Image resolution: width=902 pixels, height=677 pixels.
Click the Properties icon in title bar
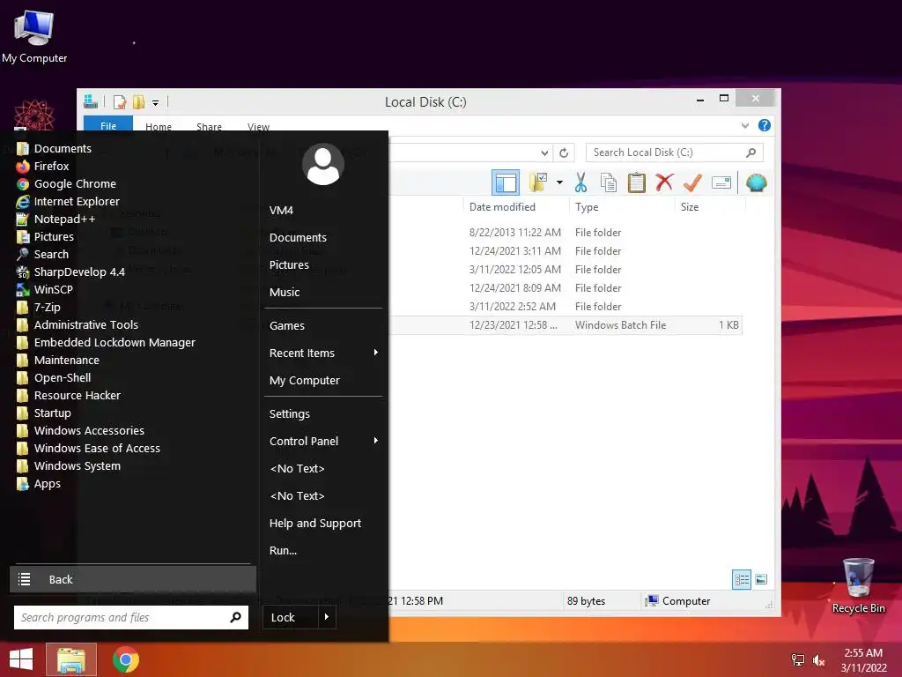pyautogui.click(x=120, y=102)
